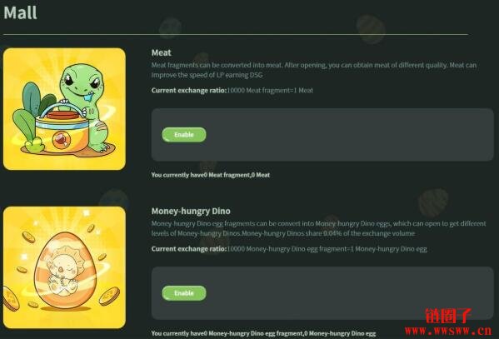
Task: Click the red Chinese watermark logo
Action: (448, 316)
